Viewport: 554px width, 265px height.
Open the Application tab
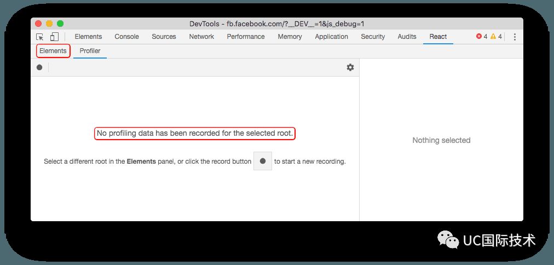coord(331,36)
